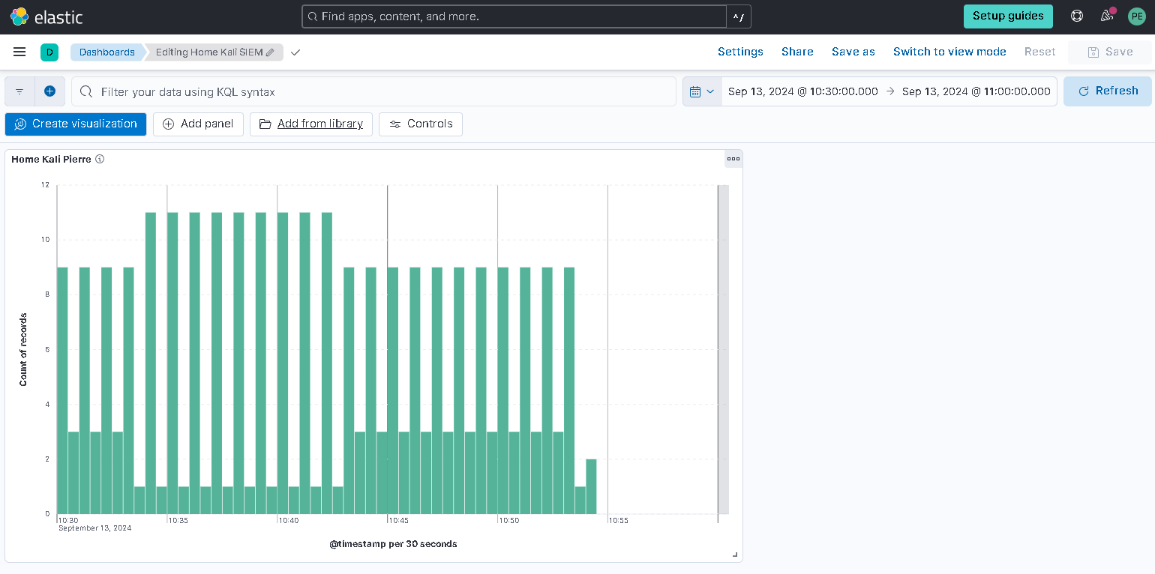The width and height of the screenshot is (1155, 574).
Task: Open the PE user avatar menu
Action: (1137, 16)
